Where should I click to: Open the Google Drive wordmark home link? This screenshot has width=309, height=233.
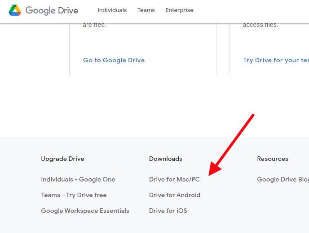(52, 10)
